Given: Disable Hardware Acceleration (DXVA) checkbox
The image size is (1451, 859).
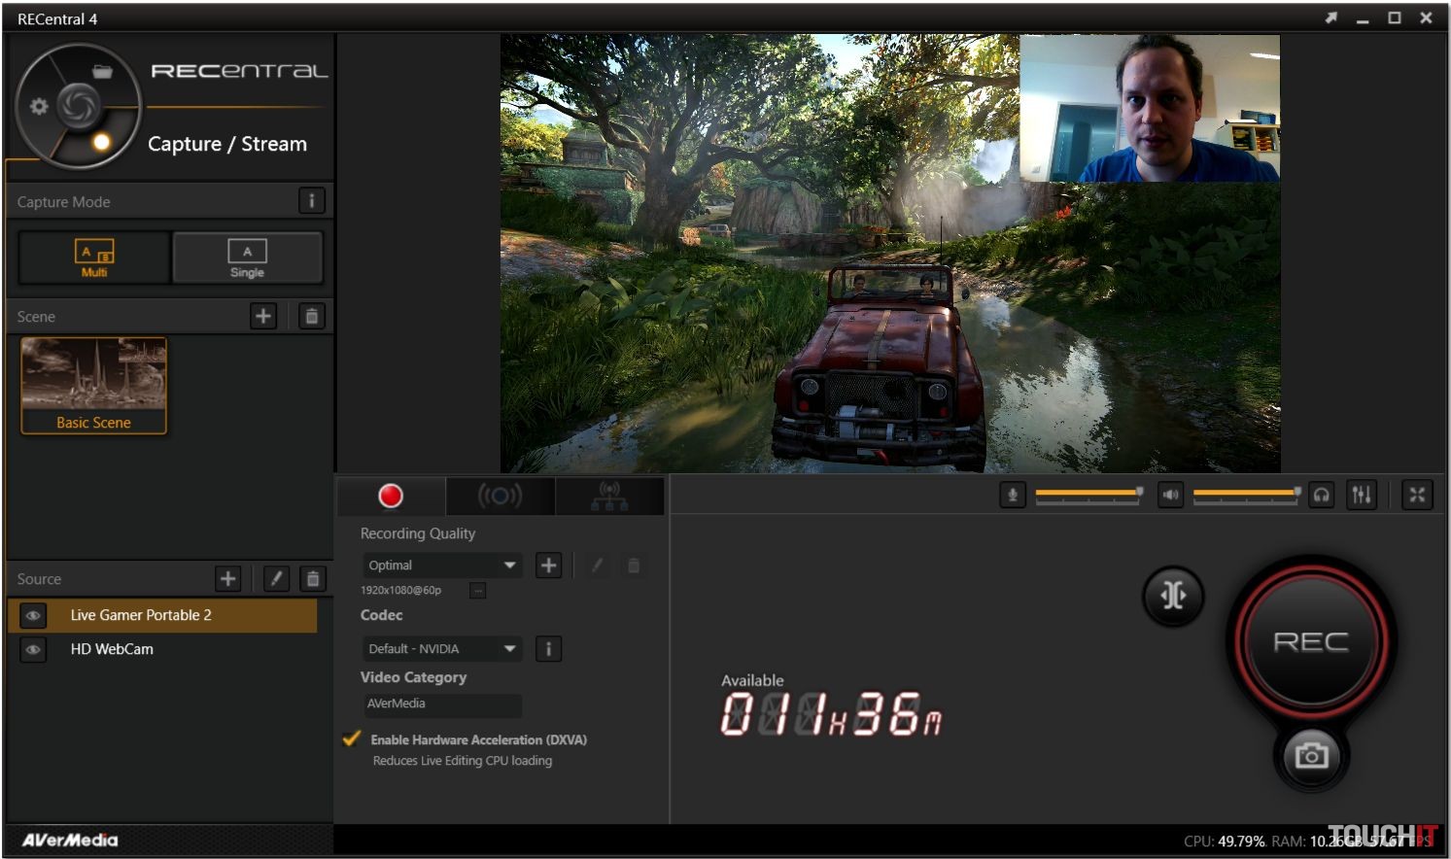Looking at the screenshot, I should [x=352, y=739].
